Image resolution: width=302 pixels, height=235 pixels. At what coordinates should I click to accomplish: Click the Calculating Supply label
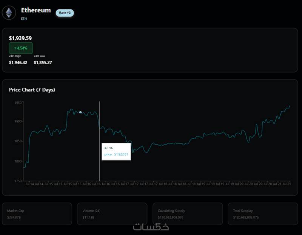pyautogui.click(x=171, y=211)
